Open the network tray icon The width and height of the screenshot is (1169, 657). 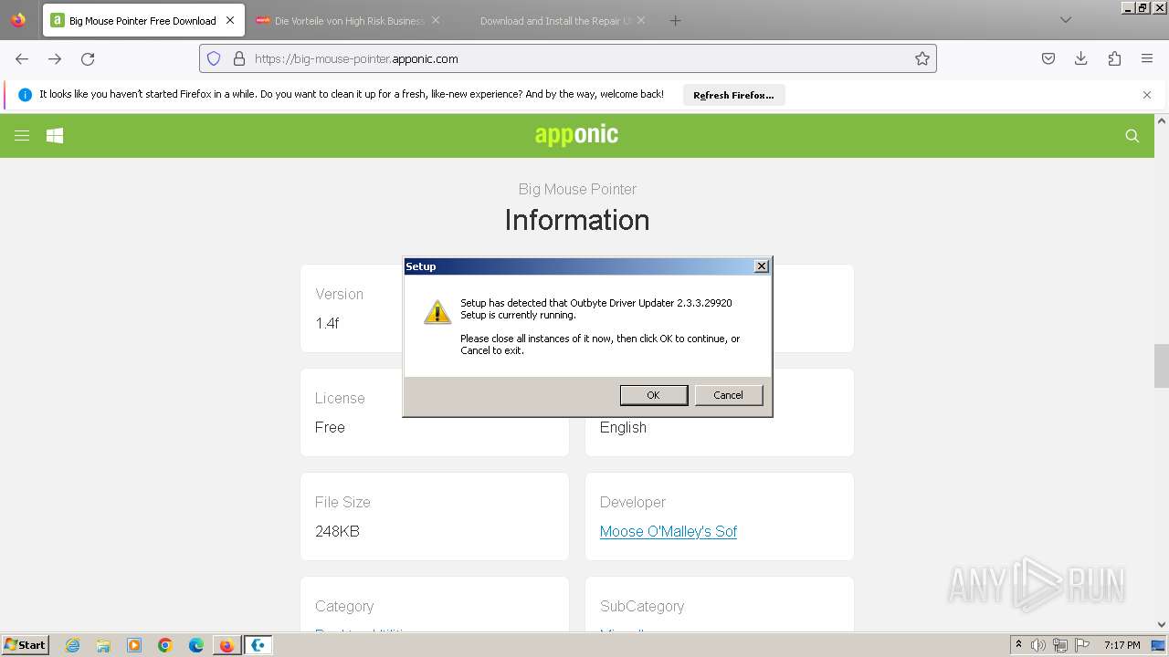(1060, 645)
